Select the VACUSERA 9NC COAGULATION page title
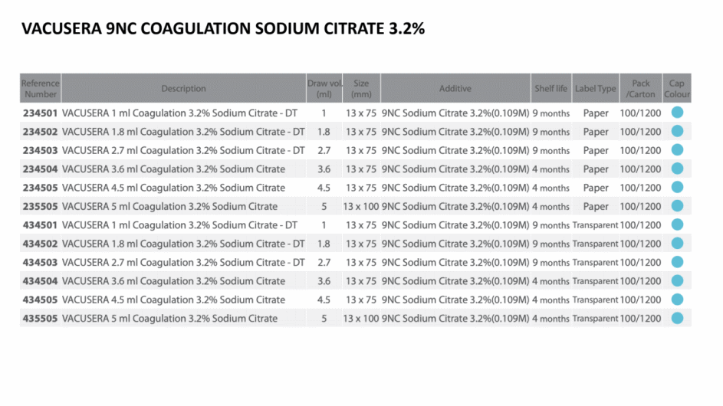The height and width of the screenshot is (406, 723). click(x=222, y=28)
